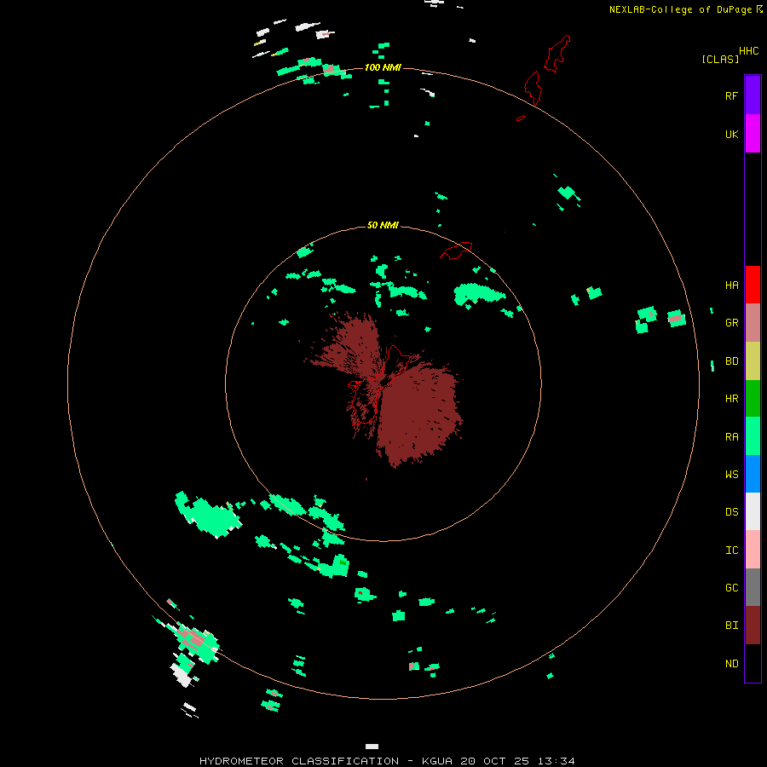Screen dimensions: 767x767
Task: Click the HYDROMETEOR CLASSIFICATION title text
Action: tap(299, 761)
